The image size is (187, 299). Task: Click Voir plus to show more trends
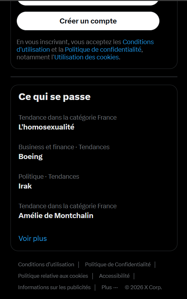click(33, 239)
